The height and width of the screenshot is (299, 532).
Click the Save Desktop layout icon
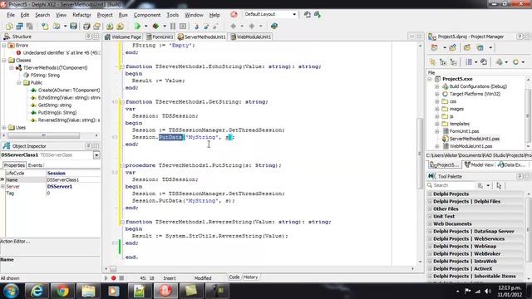(x=308, y=14)
